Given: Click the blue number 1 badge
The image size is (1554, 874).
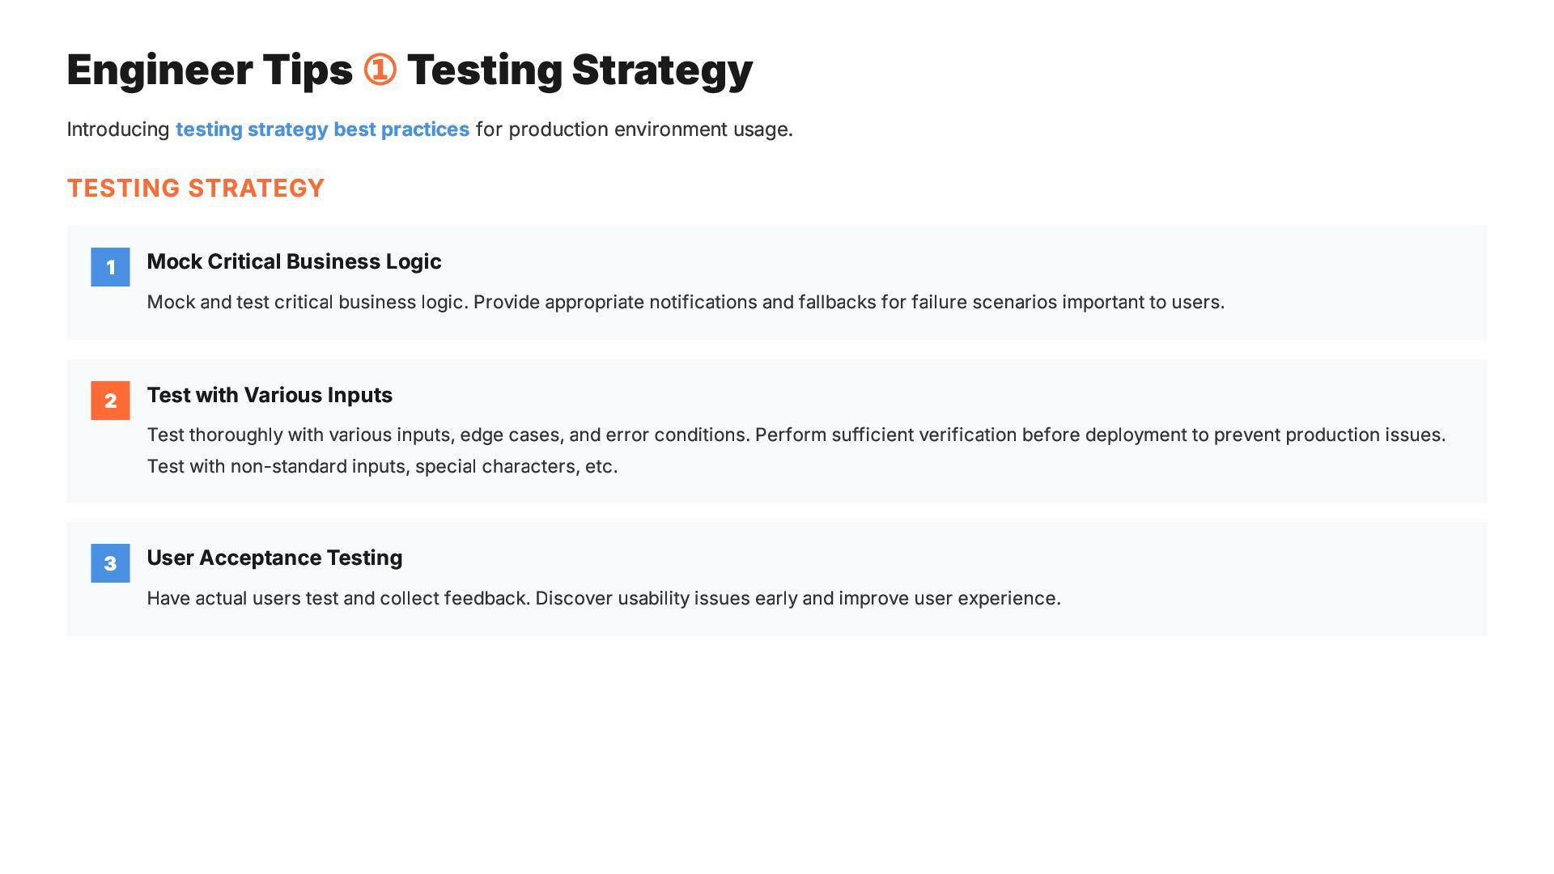Looking at the screenshot, I should (110, 267).
